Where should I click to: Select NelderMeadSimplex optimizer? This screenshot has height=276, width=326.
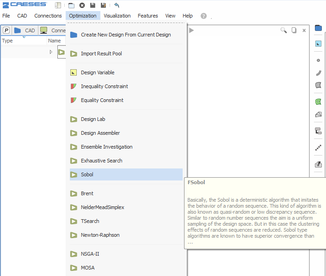pos(126,207)
